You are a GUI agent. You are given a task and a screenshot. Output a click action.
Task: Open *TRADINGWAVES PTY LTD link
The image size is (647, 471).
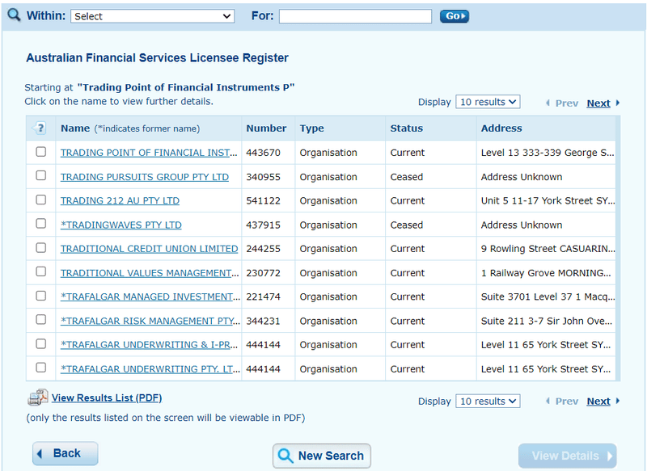pos(121,225)
